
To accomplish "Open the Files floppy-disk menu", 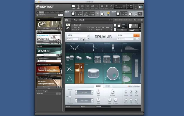I will pyautogui.click(x=102, y=7).
